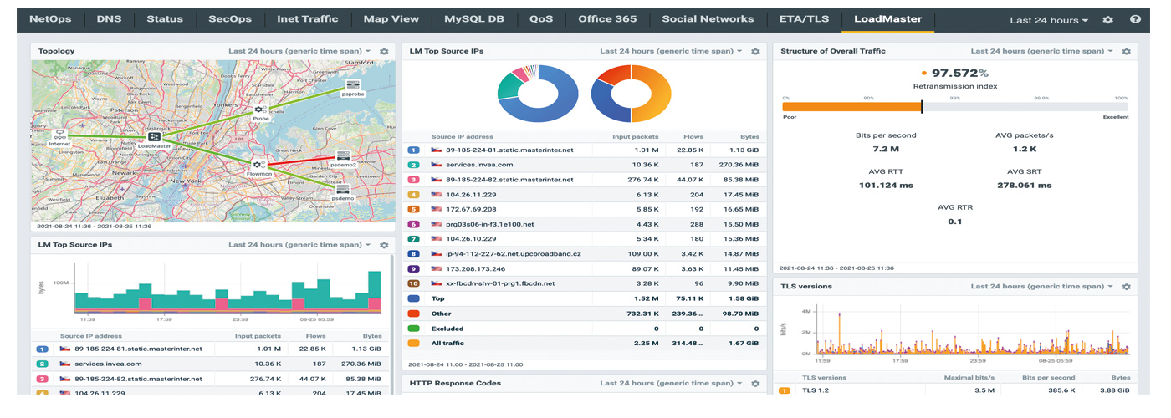Switch to the SecOps tab
The width and height of the screenshot is (1171, 418).
(x=230, y=18)
